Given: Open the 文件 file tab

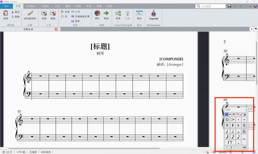Looking at the screenshot, I should pyautogui.click(x=6, y=6).
